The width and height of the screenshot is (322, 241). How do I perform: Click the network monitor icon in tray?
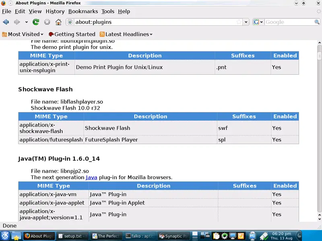click(x=252, y=236)
